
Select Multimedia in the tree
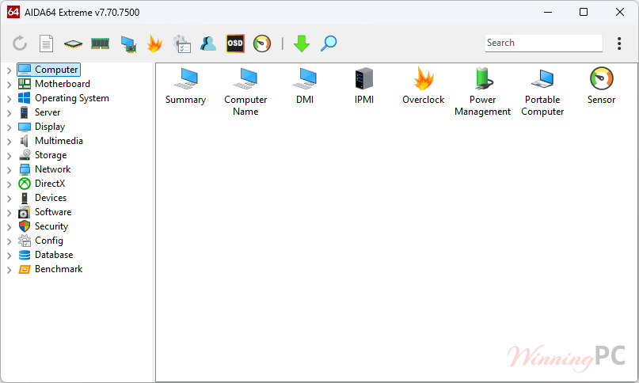pos(51,141)
